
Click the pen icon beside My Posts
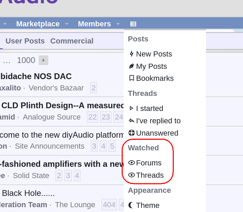tap(131, 66)
